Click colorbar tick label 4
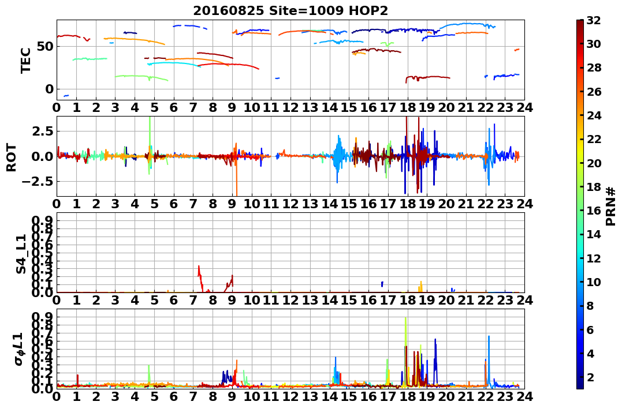Viewport: 622px width, 409px height. [x=590, y=353]
